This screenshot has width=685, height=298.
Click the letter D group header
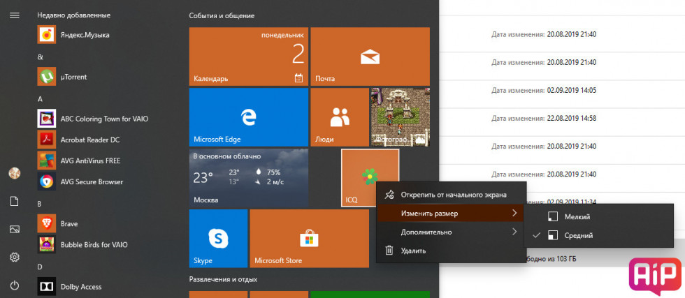pos(40,266)
